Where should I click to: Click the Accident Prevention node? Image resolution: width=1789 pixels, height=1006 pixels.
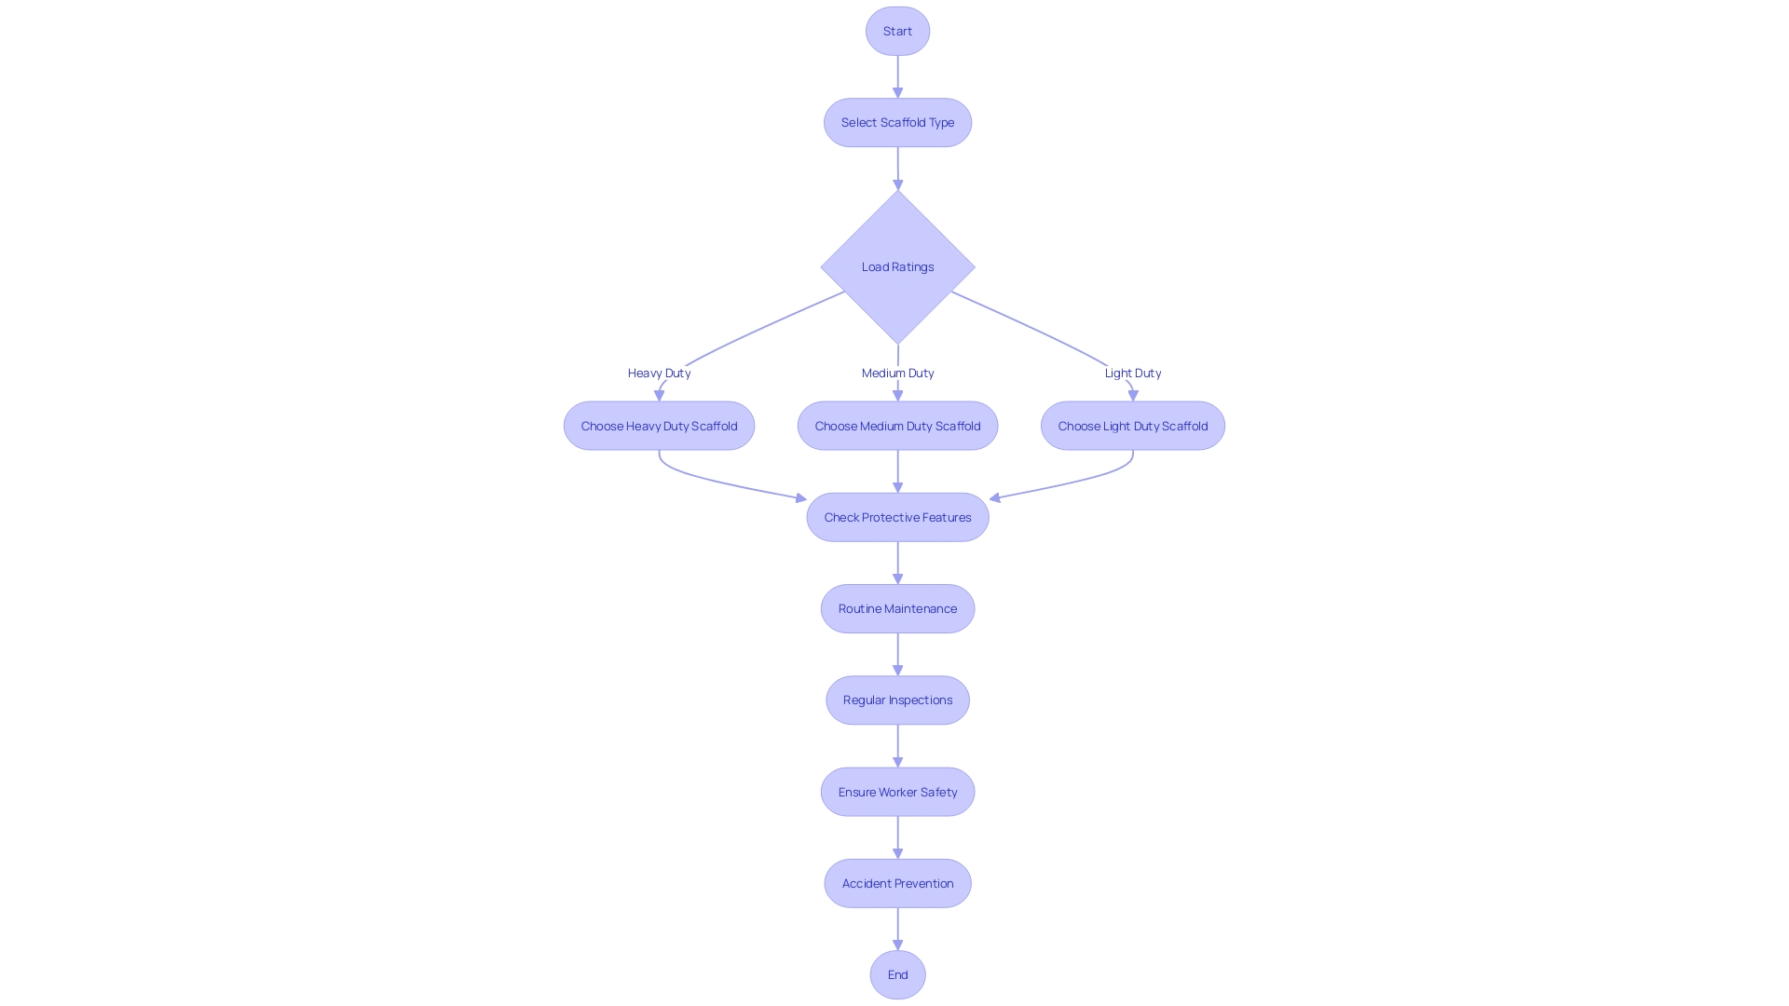[898, 883]
